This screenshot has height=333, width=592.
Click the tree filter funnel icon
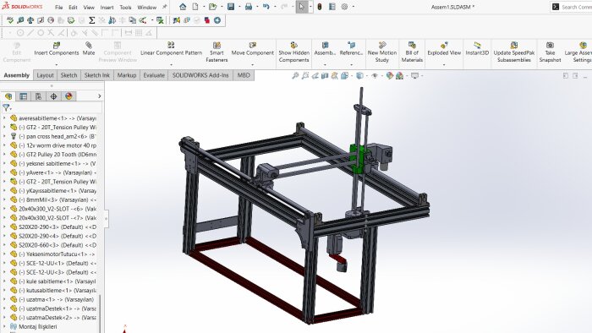(6, 108)
